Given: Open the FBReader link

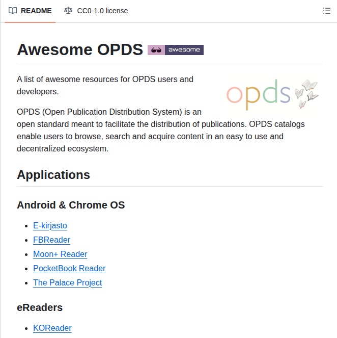Looking at the screenshot, I should point(51,240).
